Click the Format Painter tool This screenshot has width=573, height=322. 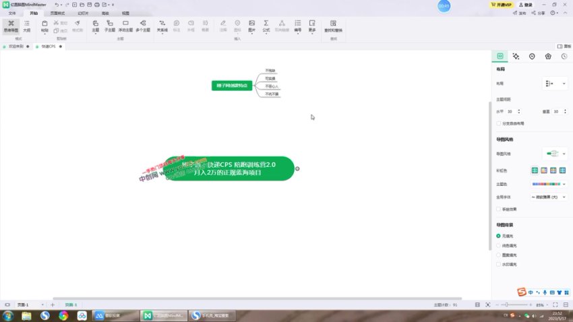tap(78, 26)
